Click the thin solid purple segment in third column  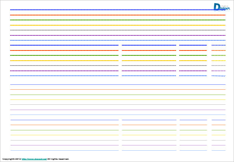click(193, 145)
